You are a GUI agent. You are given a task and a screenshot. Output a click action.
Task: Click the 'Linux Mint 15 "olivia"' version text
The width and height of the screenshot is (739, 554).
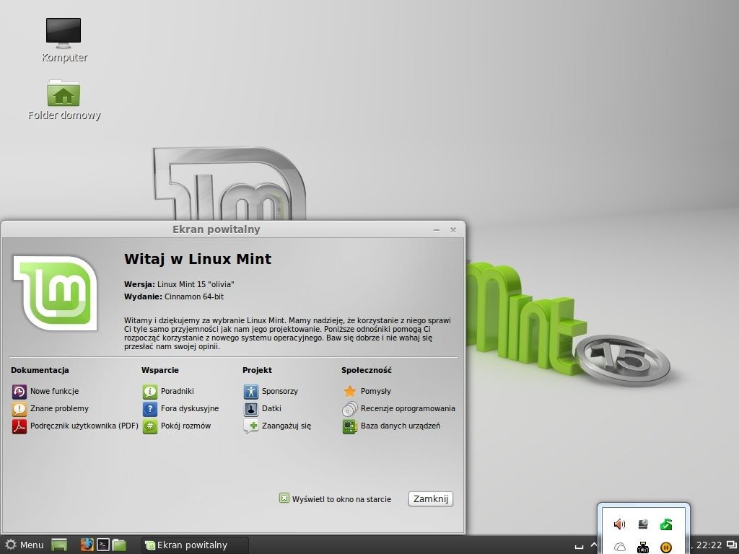tap(196, 284)
